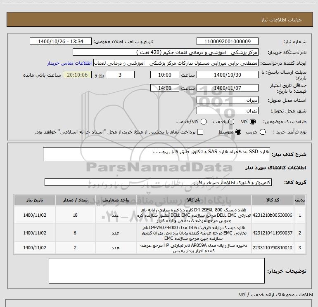Click the countdown timer 20:10:06
The width and height of the screenshot is (318, 307).
[x=77, y=75]
